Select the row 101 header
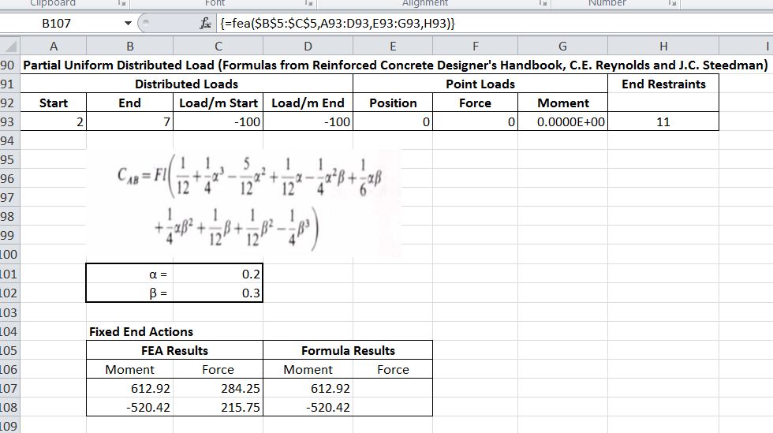The width and height of the screenshot is (773, 433). point(9,275)
